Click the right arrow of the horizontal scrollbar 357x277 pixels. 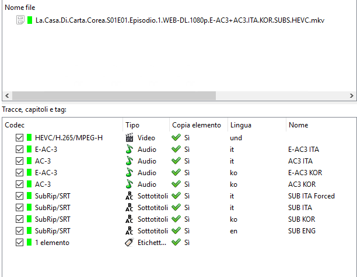tap(352, 95)
